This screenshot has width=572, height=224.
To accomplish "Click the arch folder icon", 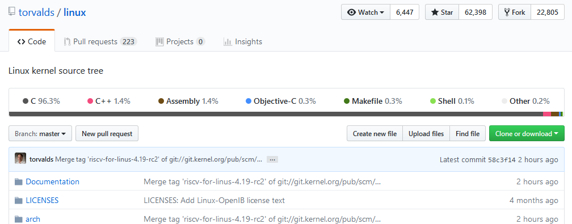I will point(19,219).
